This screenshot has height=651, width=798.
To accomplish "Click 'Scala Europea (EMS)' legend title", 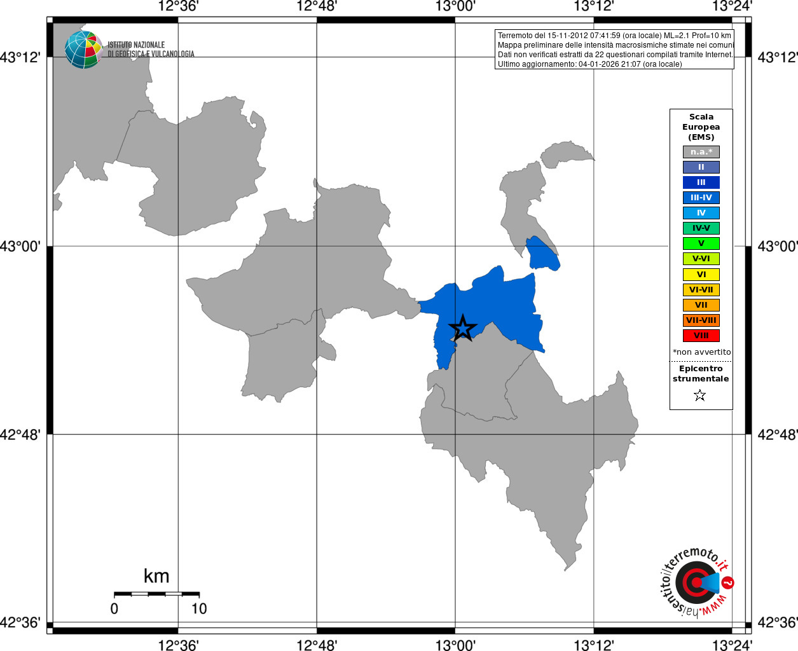I will pyautogui.click(x=701, y=127).
